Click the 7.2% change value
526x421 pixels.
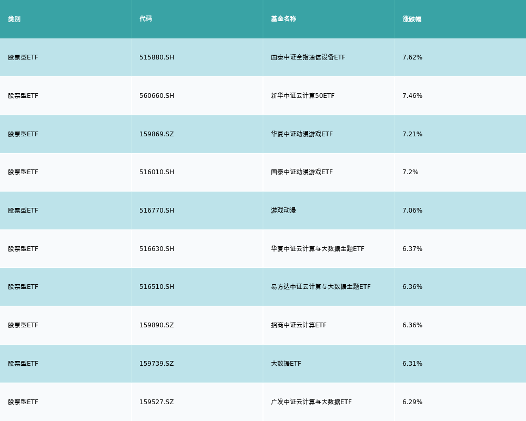click(x=410, y=172)
